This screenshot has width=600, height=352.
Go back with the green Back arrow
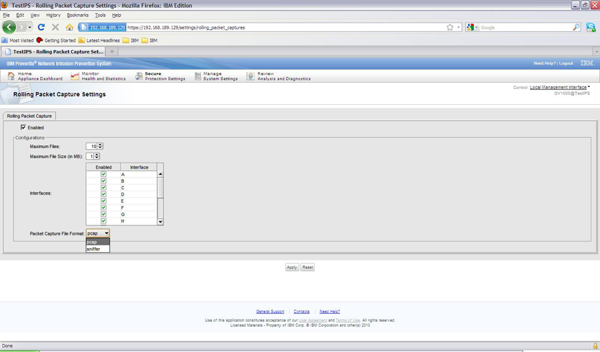tap(9, 27)
